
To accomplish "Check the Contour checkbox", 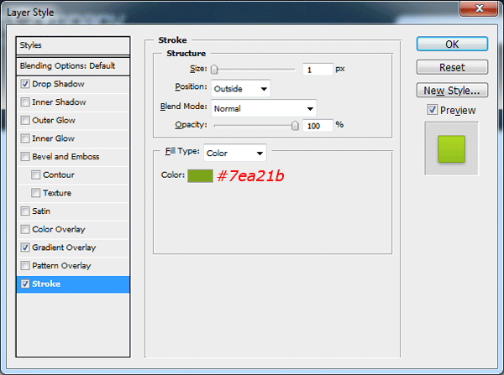I will [x=35, y=175].
